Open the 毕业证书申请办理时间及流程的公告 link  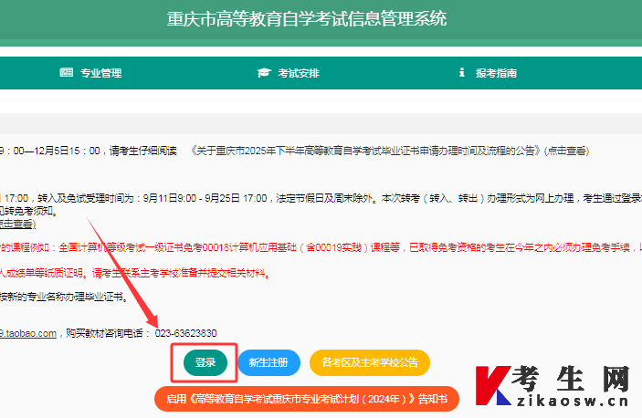(390, 151)
